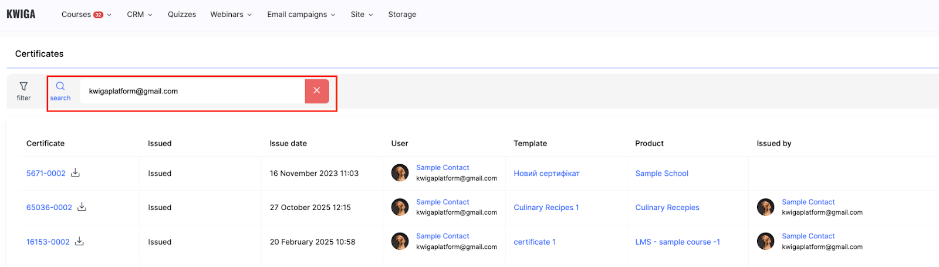Download certificate 16153-0002

tap(79, 241)
